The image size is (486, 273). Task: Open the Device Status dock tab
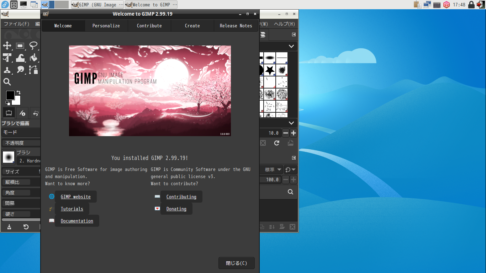coord(22,113)
